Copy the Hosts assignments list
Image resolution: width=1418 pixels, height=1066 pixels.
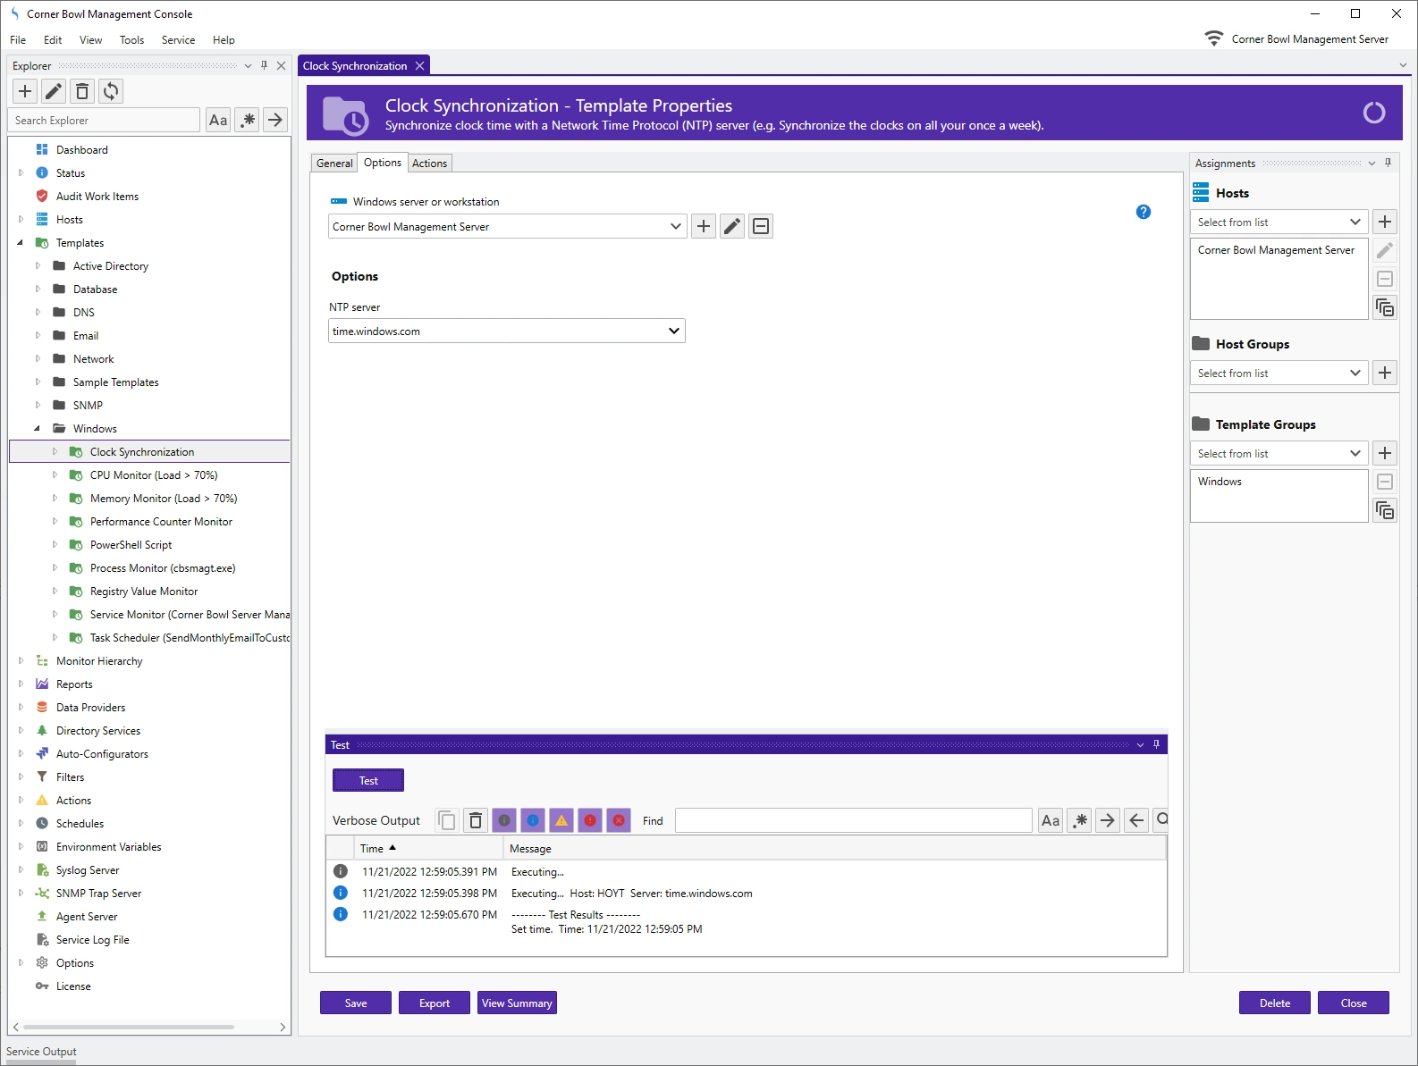(x=1385, y=308)
